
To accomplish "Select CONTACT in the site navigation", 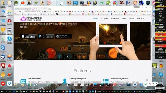I will [x=141, y=19].
